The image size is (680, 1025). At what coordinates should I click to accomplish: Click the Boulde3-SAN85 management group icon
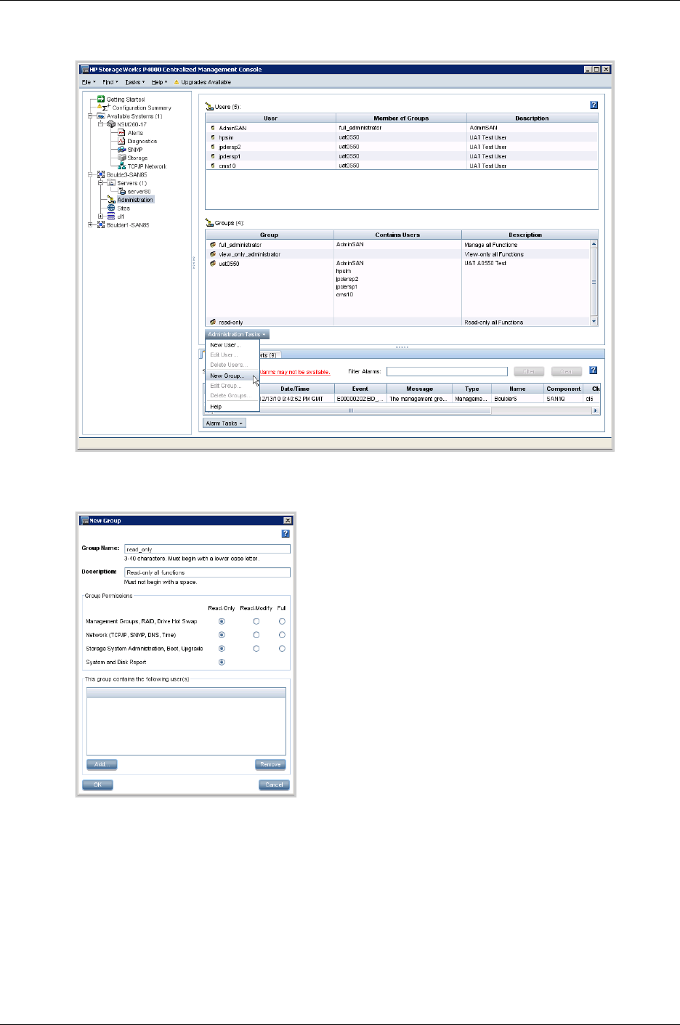tap(101, 175)
